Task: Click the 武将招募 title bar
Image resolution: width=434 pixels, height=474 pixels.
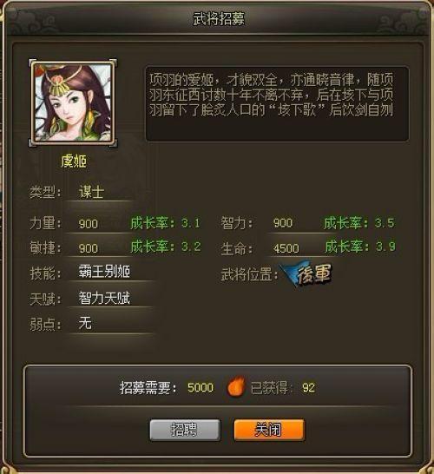Action: [x=218, y=19]
